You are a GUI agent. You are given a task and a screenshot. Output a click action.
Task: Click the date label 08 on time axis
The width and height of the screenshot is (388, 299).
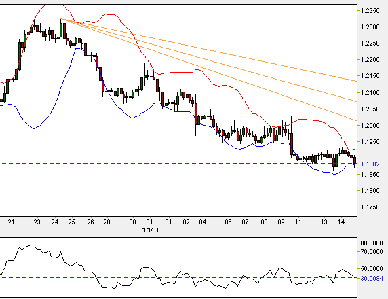coord(264,222)
